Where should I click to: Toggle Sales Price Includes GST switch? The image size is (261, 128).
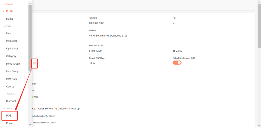(x=177, y=63)
